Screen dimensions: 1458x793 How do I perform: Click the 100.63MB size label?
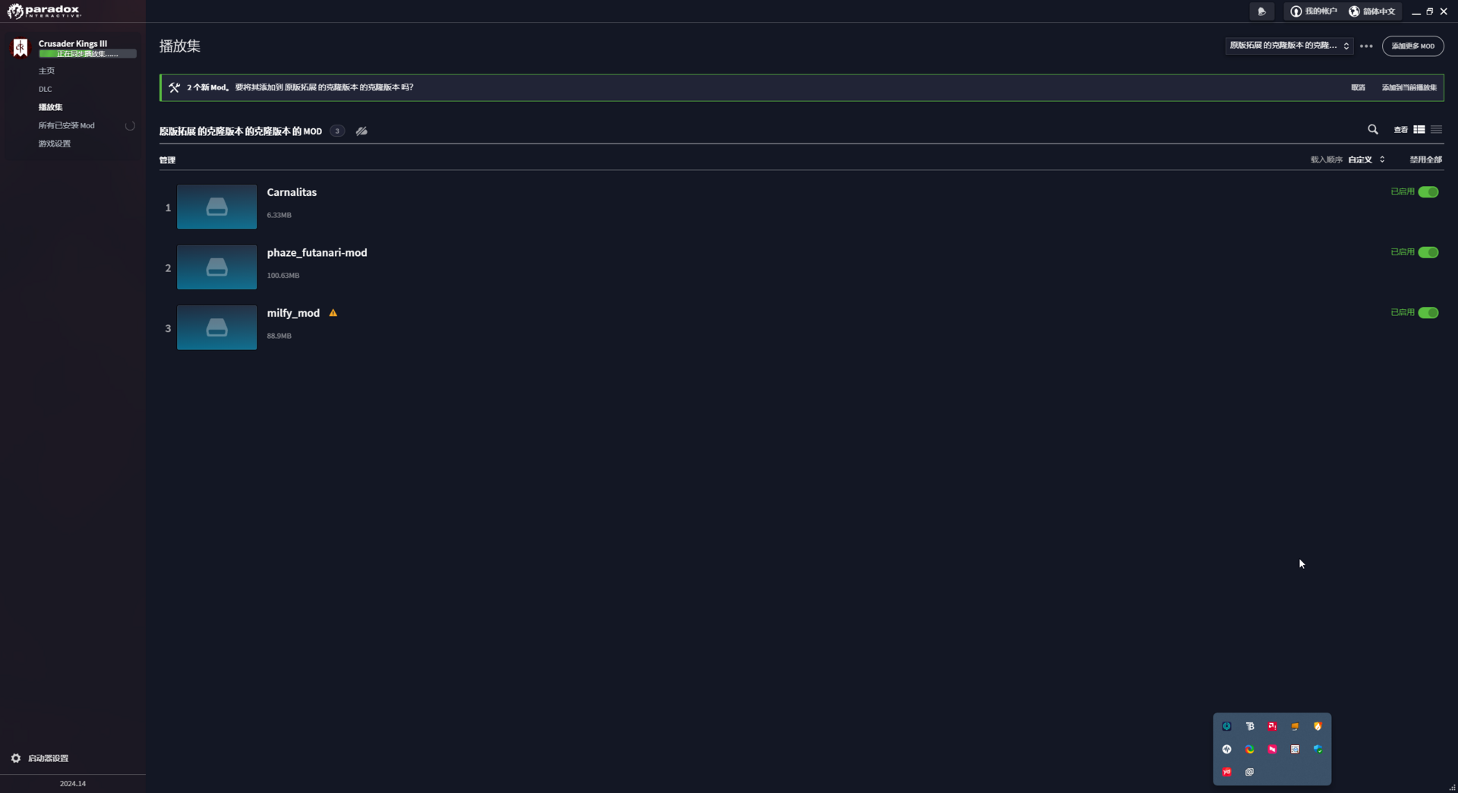(282, 276)
